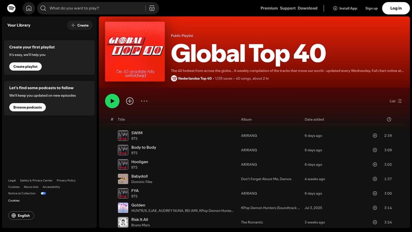Add FYA with plus icon
This screenshot has height=232, width=412.
375,193
